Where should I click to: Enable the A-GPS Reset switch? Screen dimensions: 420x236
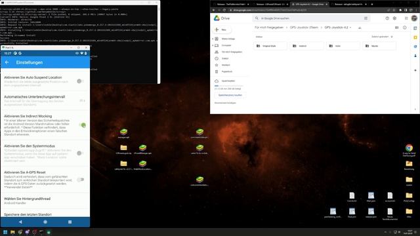(x=80, y=180)
